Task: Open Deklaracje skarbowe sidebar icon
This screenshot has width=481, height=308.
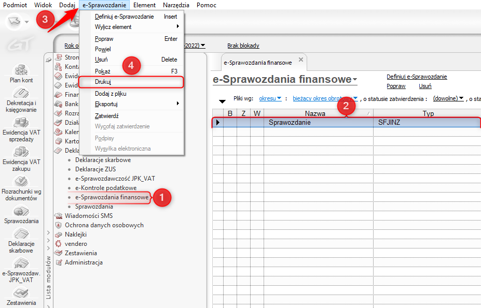Action: pos(21,234)
